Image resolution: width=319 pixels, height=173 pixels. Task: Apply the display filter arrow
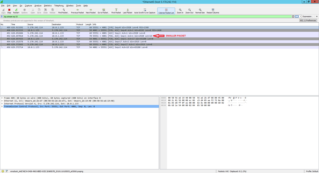coord(297,17)
